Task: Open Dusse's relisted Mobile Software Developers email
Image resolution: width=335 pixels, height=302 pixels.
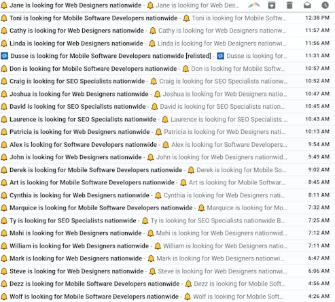Action: click(x=167, y=56)
